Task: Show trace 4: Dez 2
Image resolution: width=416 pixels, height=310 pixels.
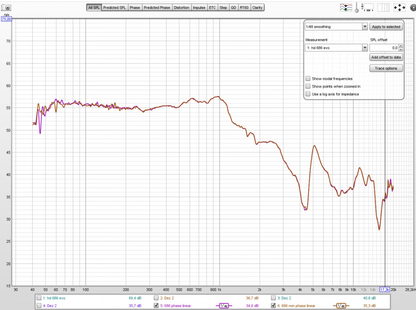Action: pos(39,306)
